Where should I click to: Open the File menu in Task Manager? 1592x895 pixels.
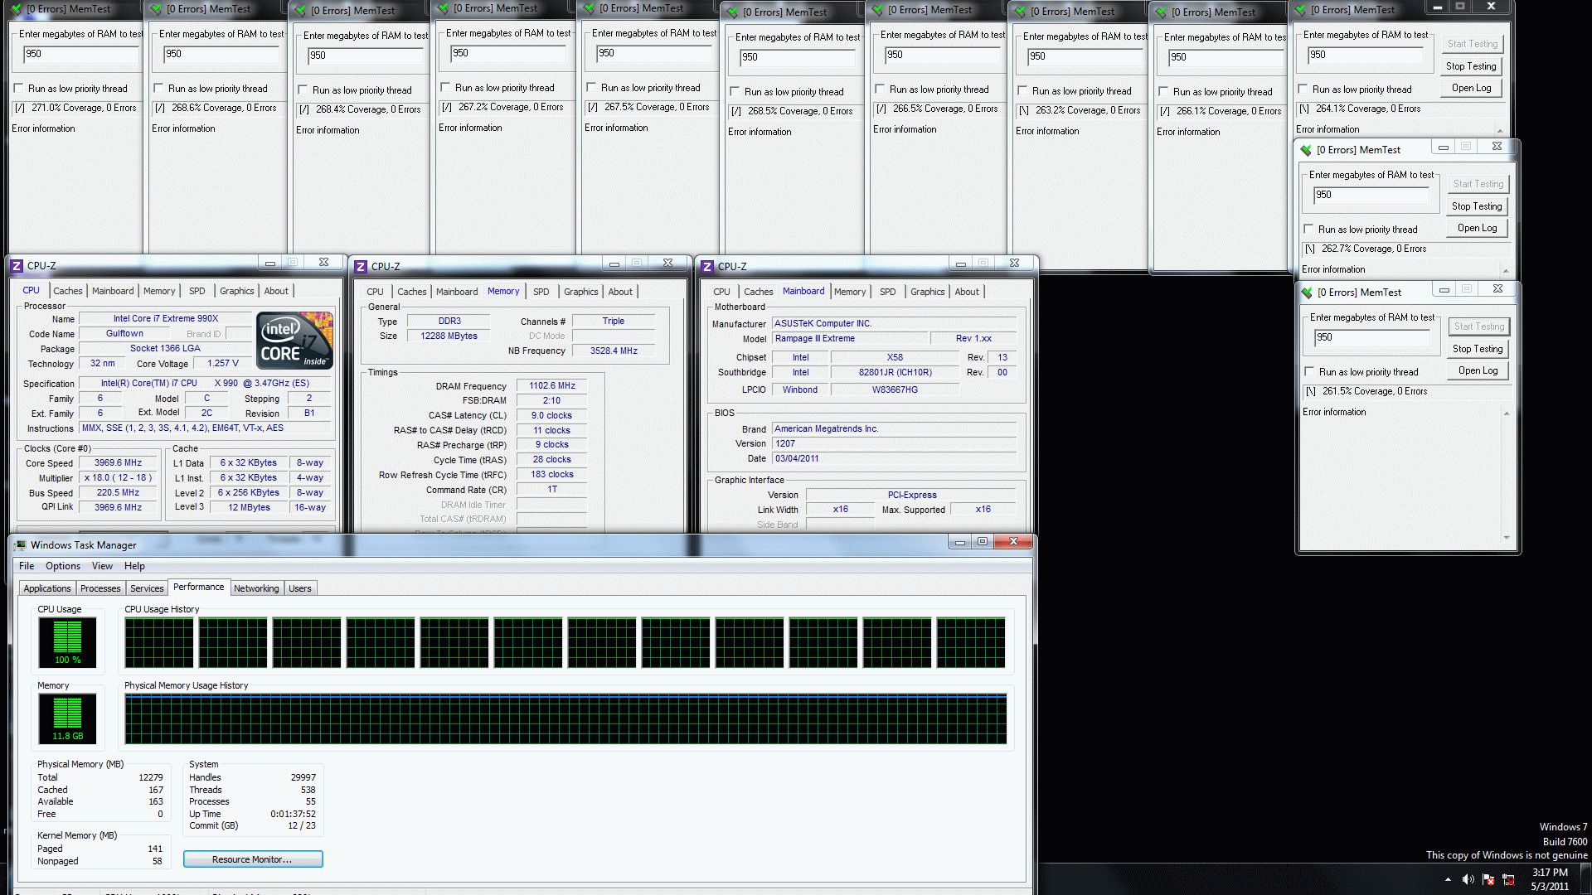(27, 566)
